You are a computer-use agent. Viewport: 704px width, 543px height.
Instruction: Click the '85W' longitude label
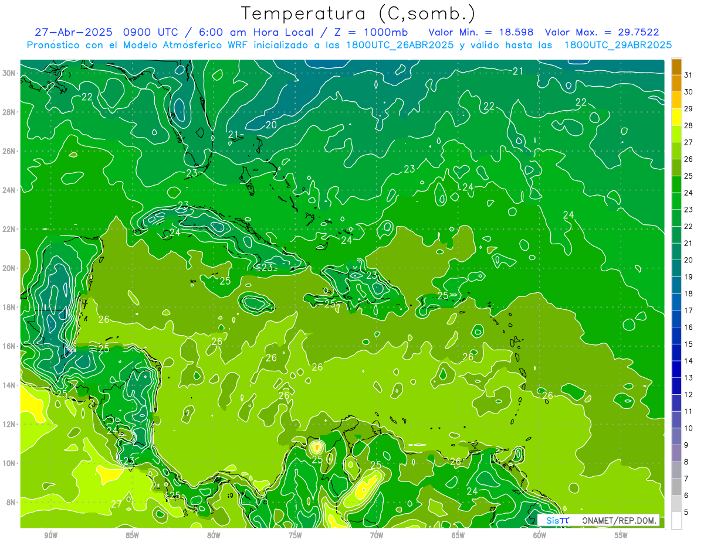(132, 535)
